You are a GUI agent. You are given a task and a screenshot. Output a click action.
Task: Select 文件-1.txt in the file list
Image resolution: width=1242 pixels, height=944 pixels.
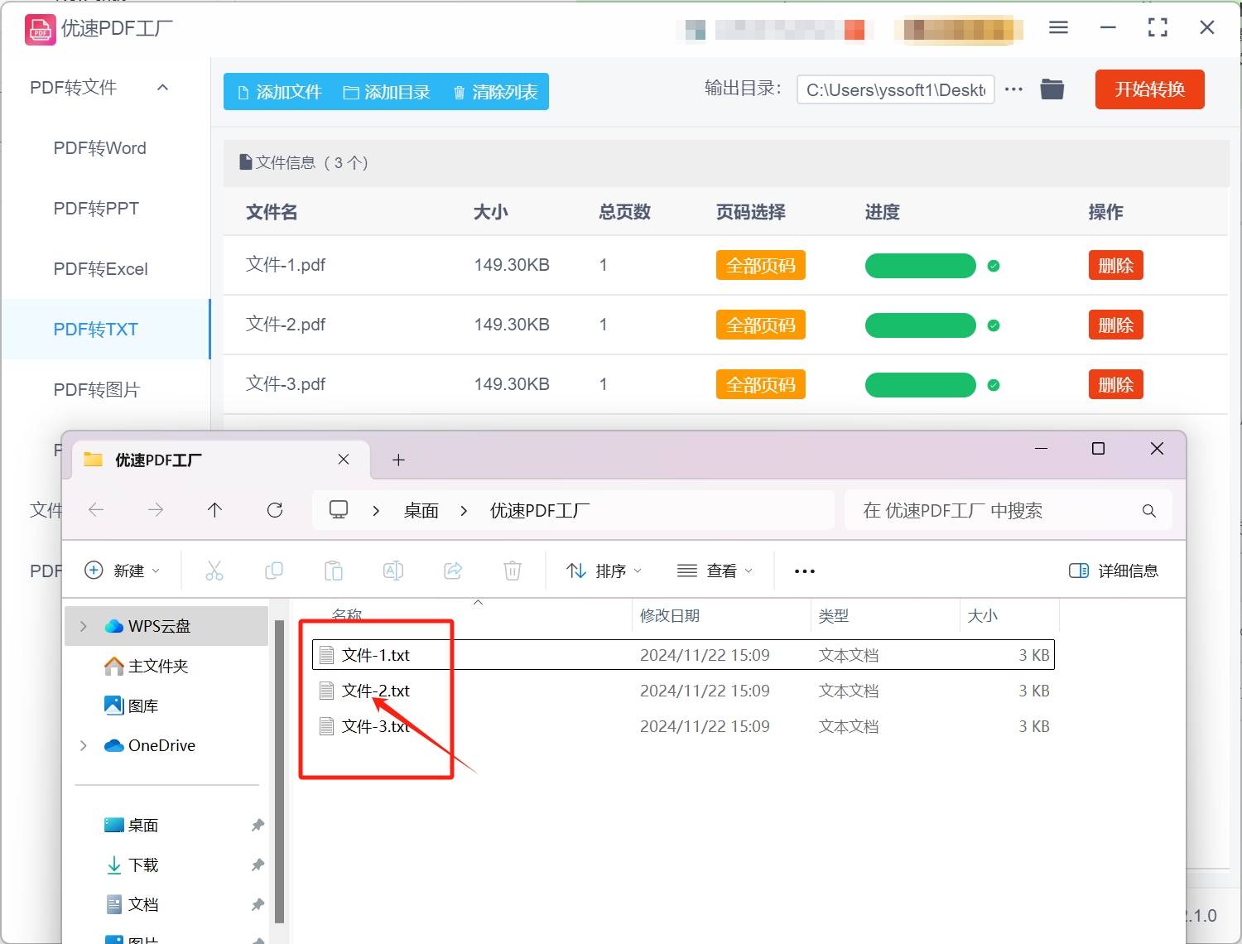point(683,655)
